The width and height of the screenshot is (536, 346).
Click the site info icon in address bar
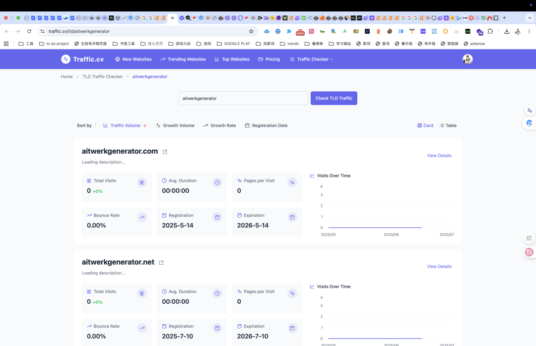click(x=42, y=31)
